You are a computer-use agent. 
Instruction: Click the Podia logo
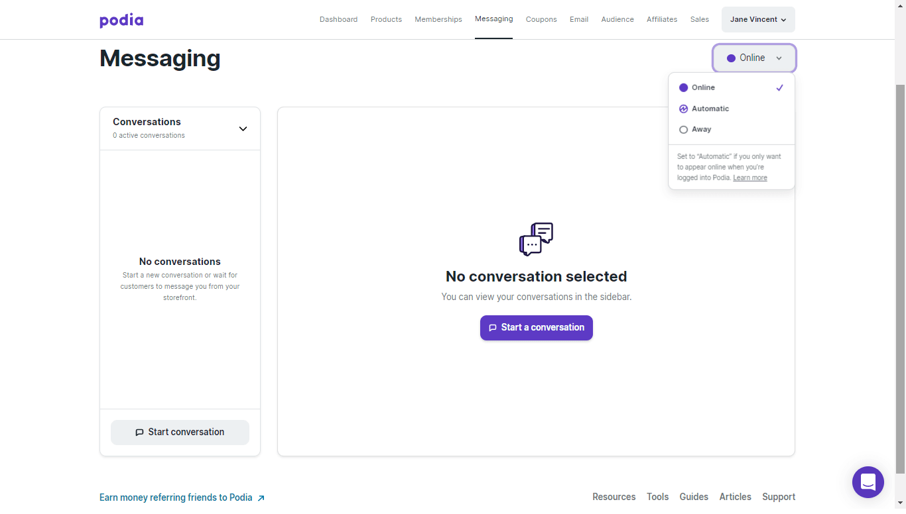[121, 20]
